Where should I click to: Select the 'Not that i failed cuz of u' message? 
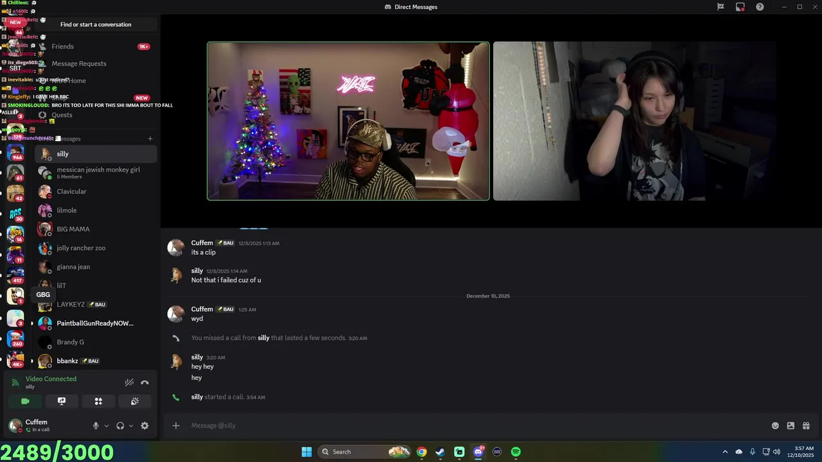[226, 280]
